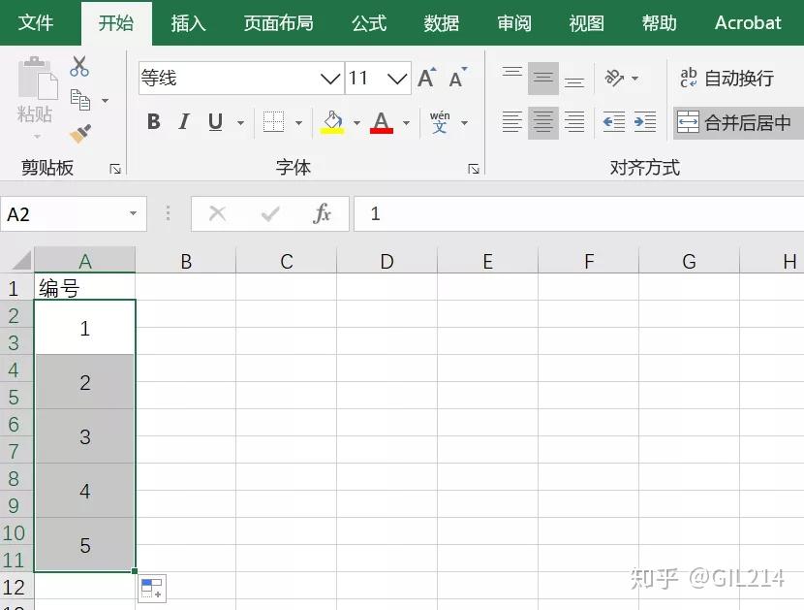Toggle Italic formatting
804x610 pixels.
[x=184, y=122]
